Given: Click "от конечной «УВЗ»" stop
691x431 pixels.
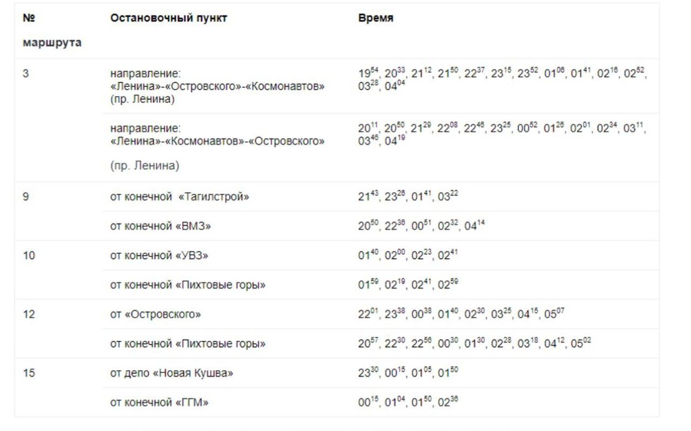Looking at the screenshot, I should pyautogui.click(x=160, y=256).
